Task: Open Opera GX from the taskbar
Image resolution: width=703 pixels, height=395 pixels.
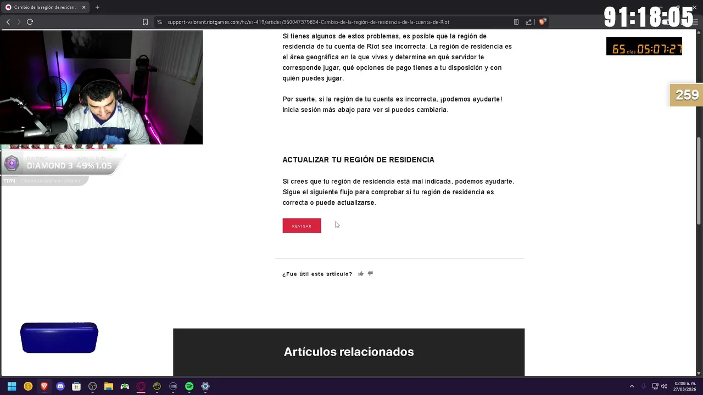Action: [141, 386]
